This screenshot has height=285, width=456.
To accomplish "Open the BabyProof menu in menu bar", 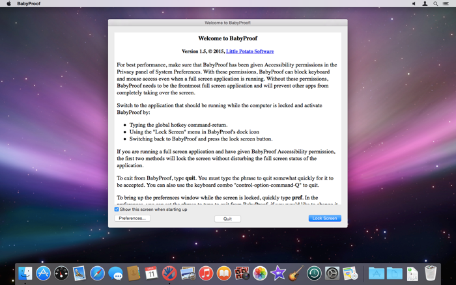I will (x=29, y=3).
